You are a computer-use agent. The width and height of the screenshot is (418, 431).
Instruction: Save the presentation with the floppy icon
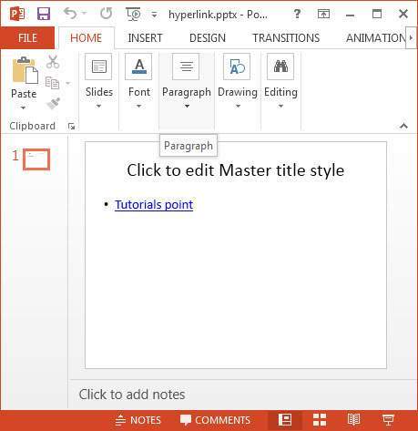[x=44, y=14]
